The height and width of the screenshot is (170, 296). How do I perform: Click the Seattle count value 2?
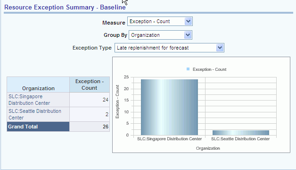[107, 114]
